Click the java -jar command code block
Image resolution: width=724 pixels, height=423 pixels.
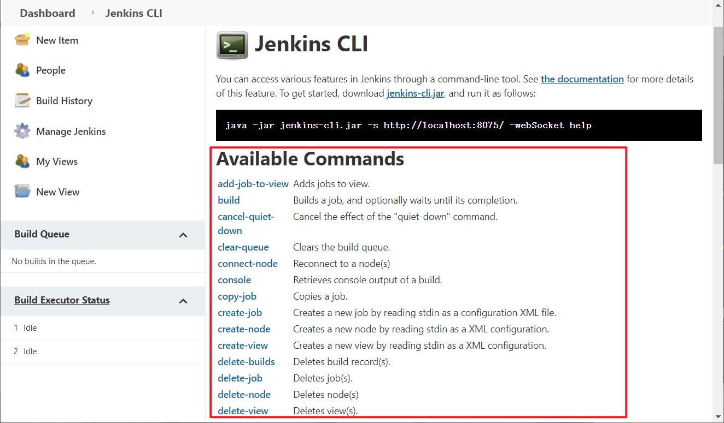[x=459, y=126]
